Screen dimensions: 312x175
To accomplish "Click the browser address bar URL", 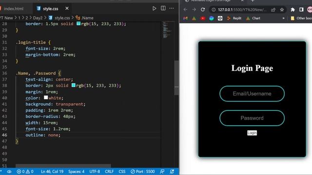I will [x=242, y=10].
